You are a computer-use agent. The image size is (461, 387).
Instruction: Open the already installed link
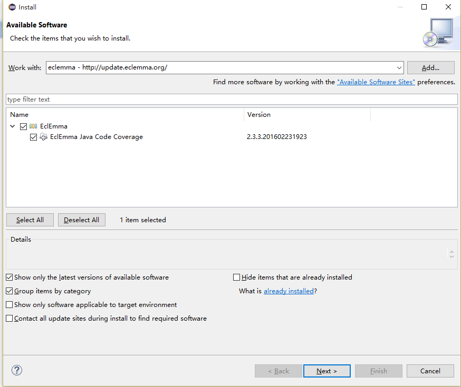coord(289,291)
